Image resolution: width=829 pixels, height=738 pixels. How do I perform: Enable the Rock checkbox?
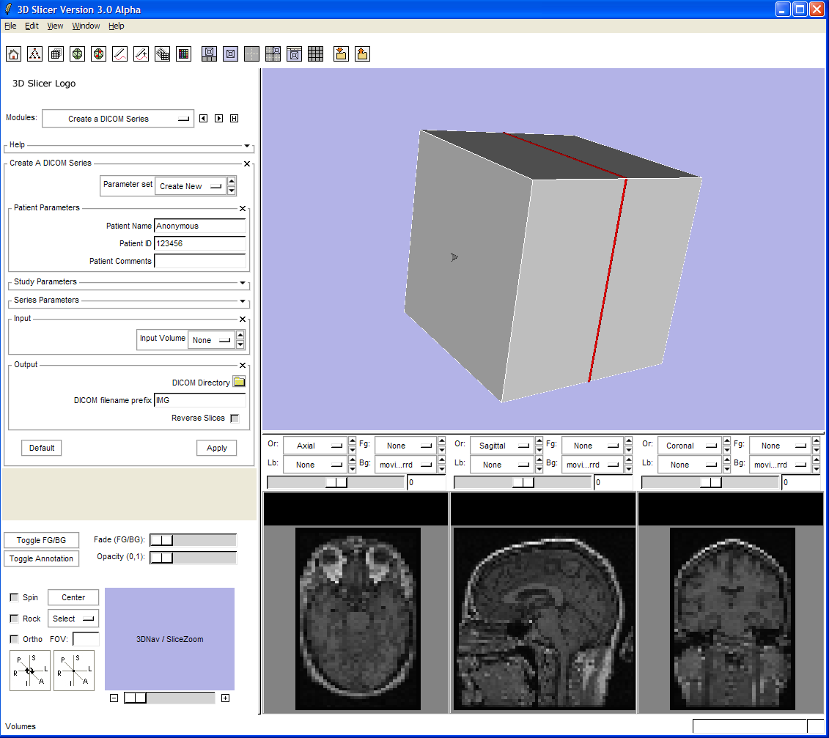[14, 619]
